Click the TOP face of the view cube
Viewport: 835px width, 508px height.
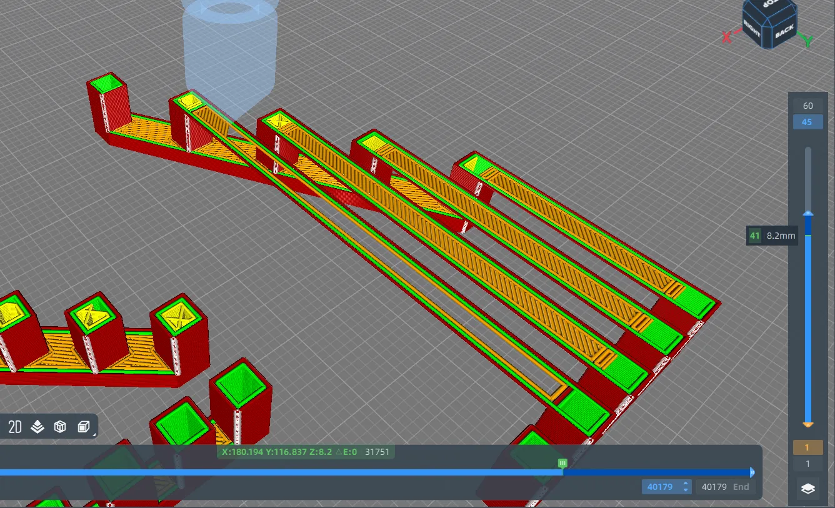771,5
